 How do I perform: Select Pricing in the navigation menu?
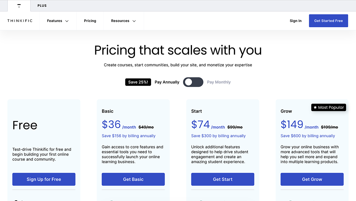click(90, 21)
